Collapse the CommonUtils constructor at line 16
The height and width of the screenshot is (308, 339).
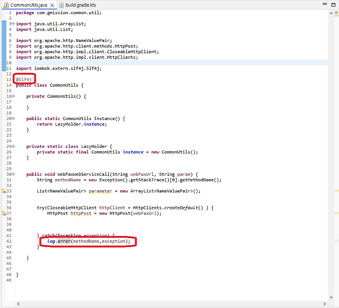(x=13, y=96)
